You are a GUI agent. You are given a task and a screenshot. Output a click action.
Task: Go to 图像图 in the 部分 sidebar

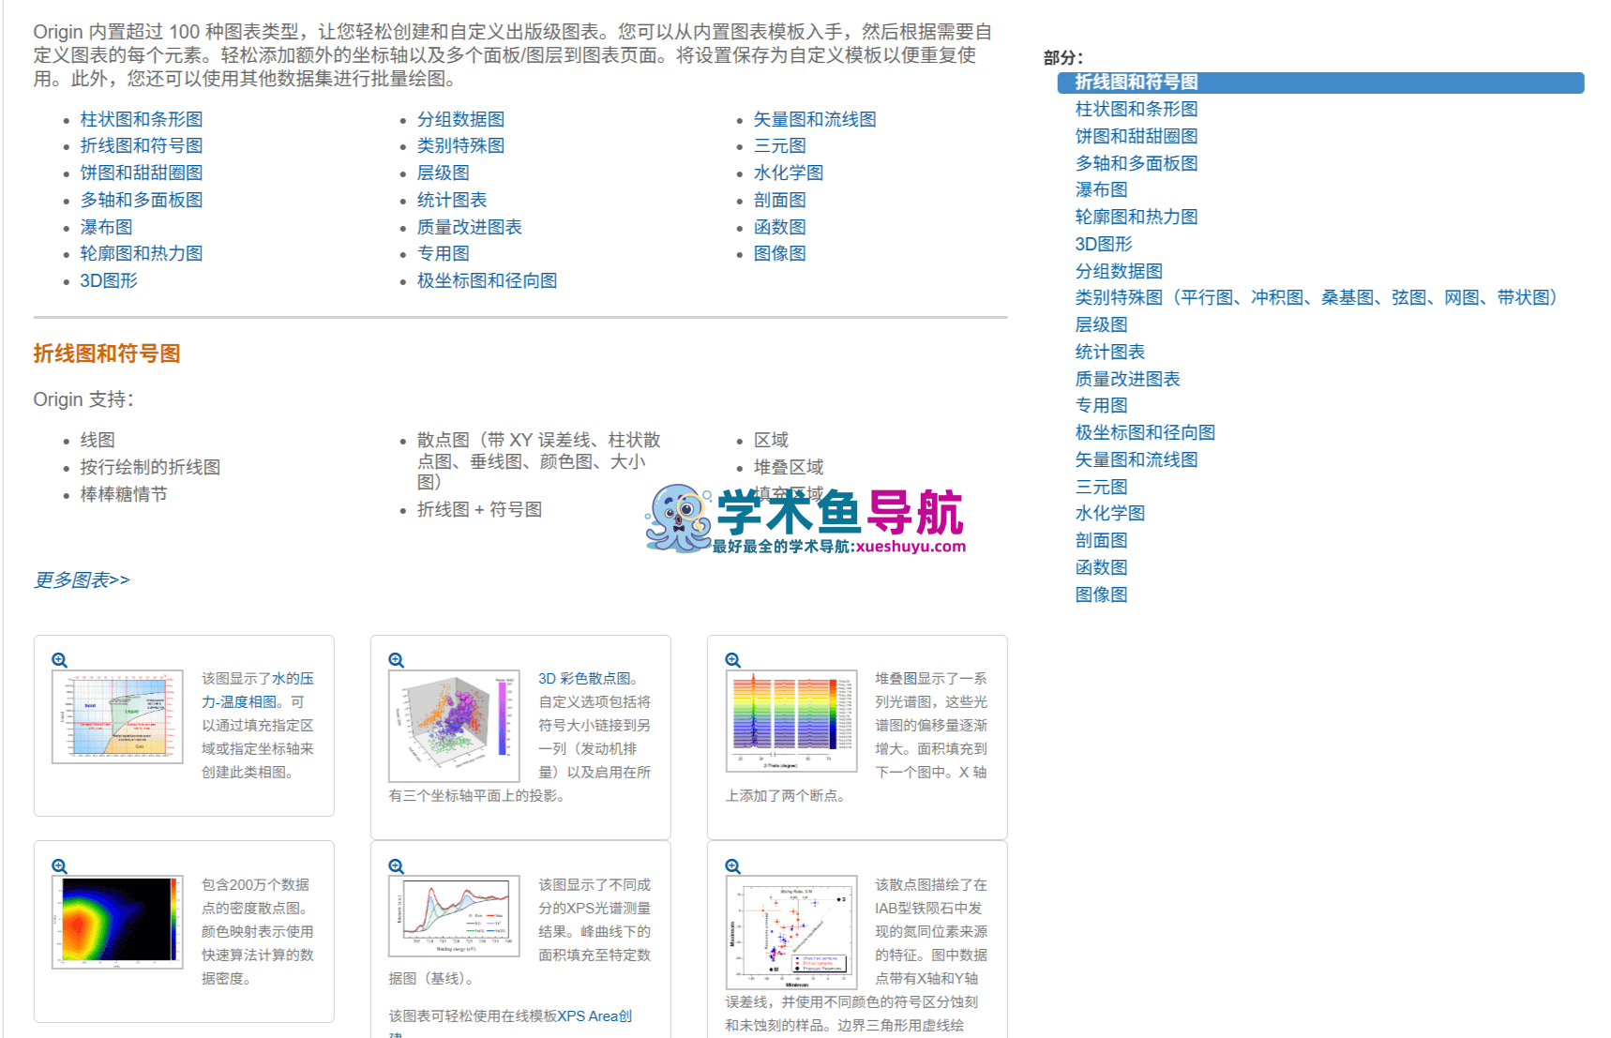[x=1102, y=595]
